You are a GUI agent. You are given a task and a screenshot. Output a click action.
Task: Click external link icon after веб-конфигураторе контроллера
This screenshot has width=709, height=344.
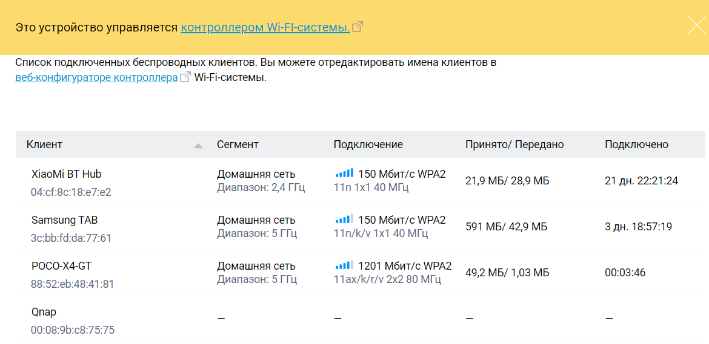pyautogui.click(x=185, y=77)
